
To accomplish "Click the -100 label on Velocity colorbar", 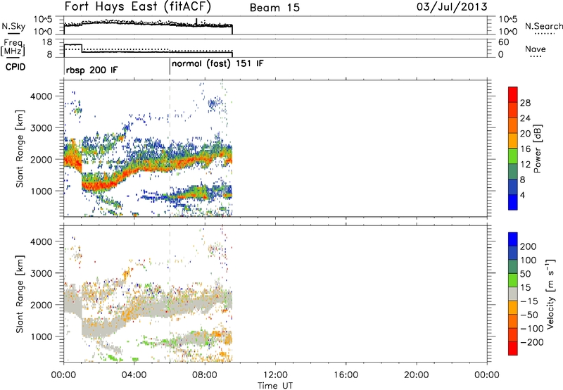I will pos(532,329).
